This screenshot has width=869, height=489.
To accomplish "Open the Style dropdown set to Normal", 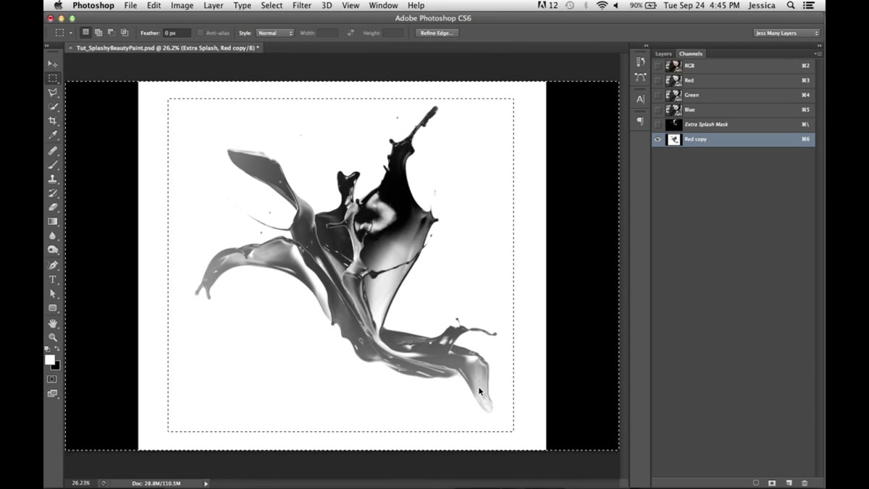I will (276, 33).
